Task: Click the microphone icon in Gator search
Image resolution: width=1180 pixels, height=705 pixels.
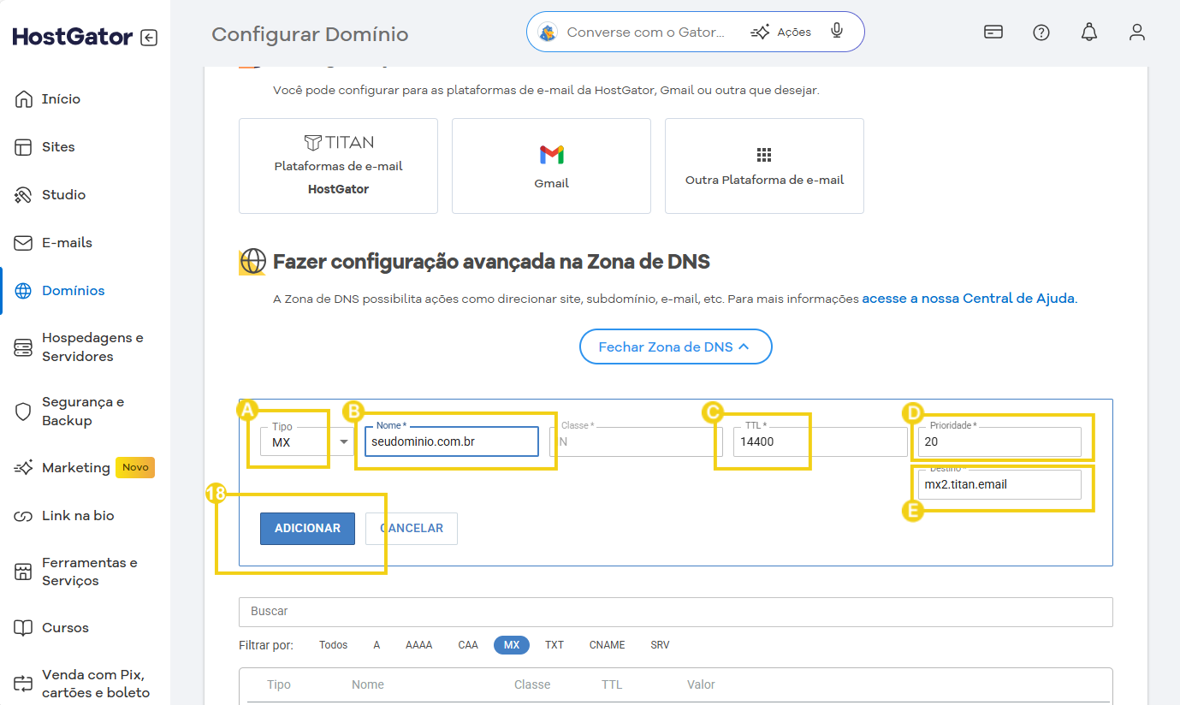Action: (837, 32)
